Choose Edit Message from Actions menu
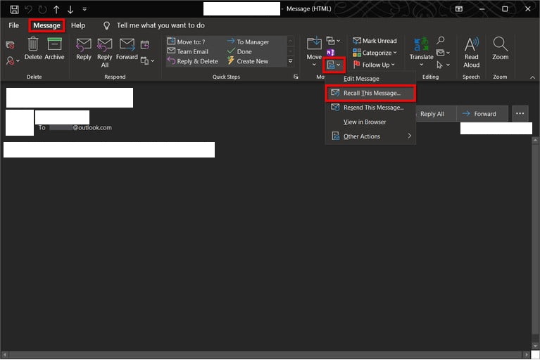Screen dimensions: 540x360 370,79
